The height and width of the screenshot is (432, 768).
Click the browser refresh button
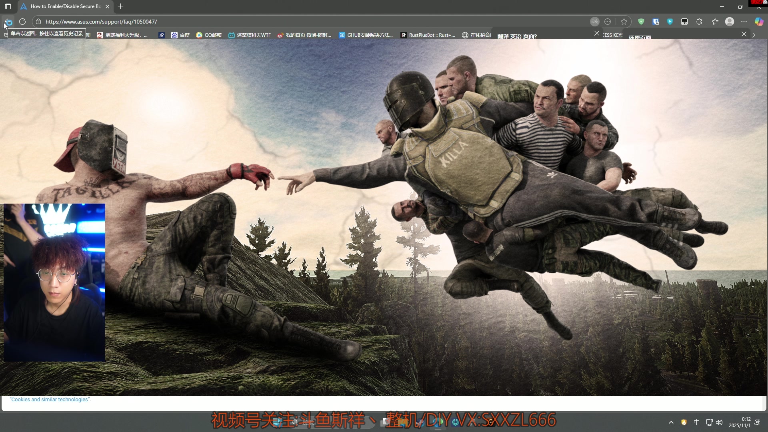pos(22,22)
